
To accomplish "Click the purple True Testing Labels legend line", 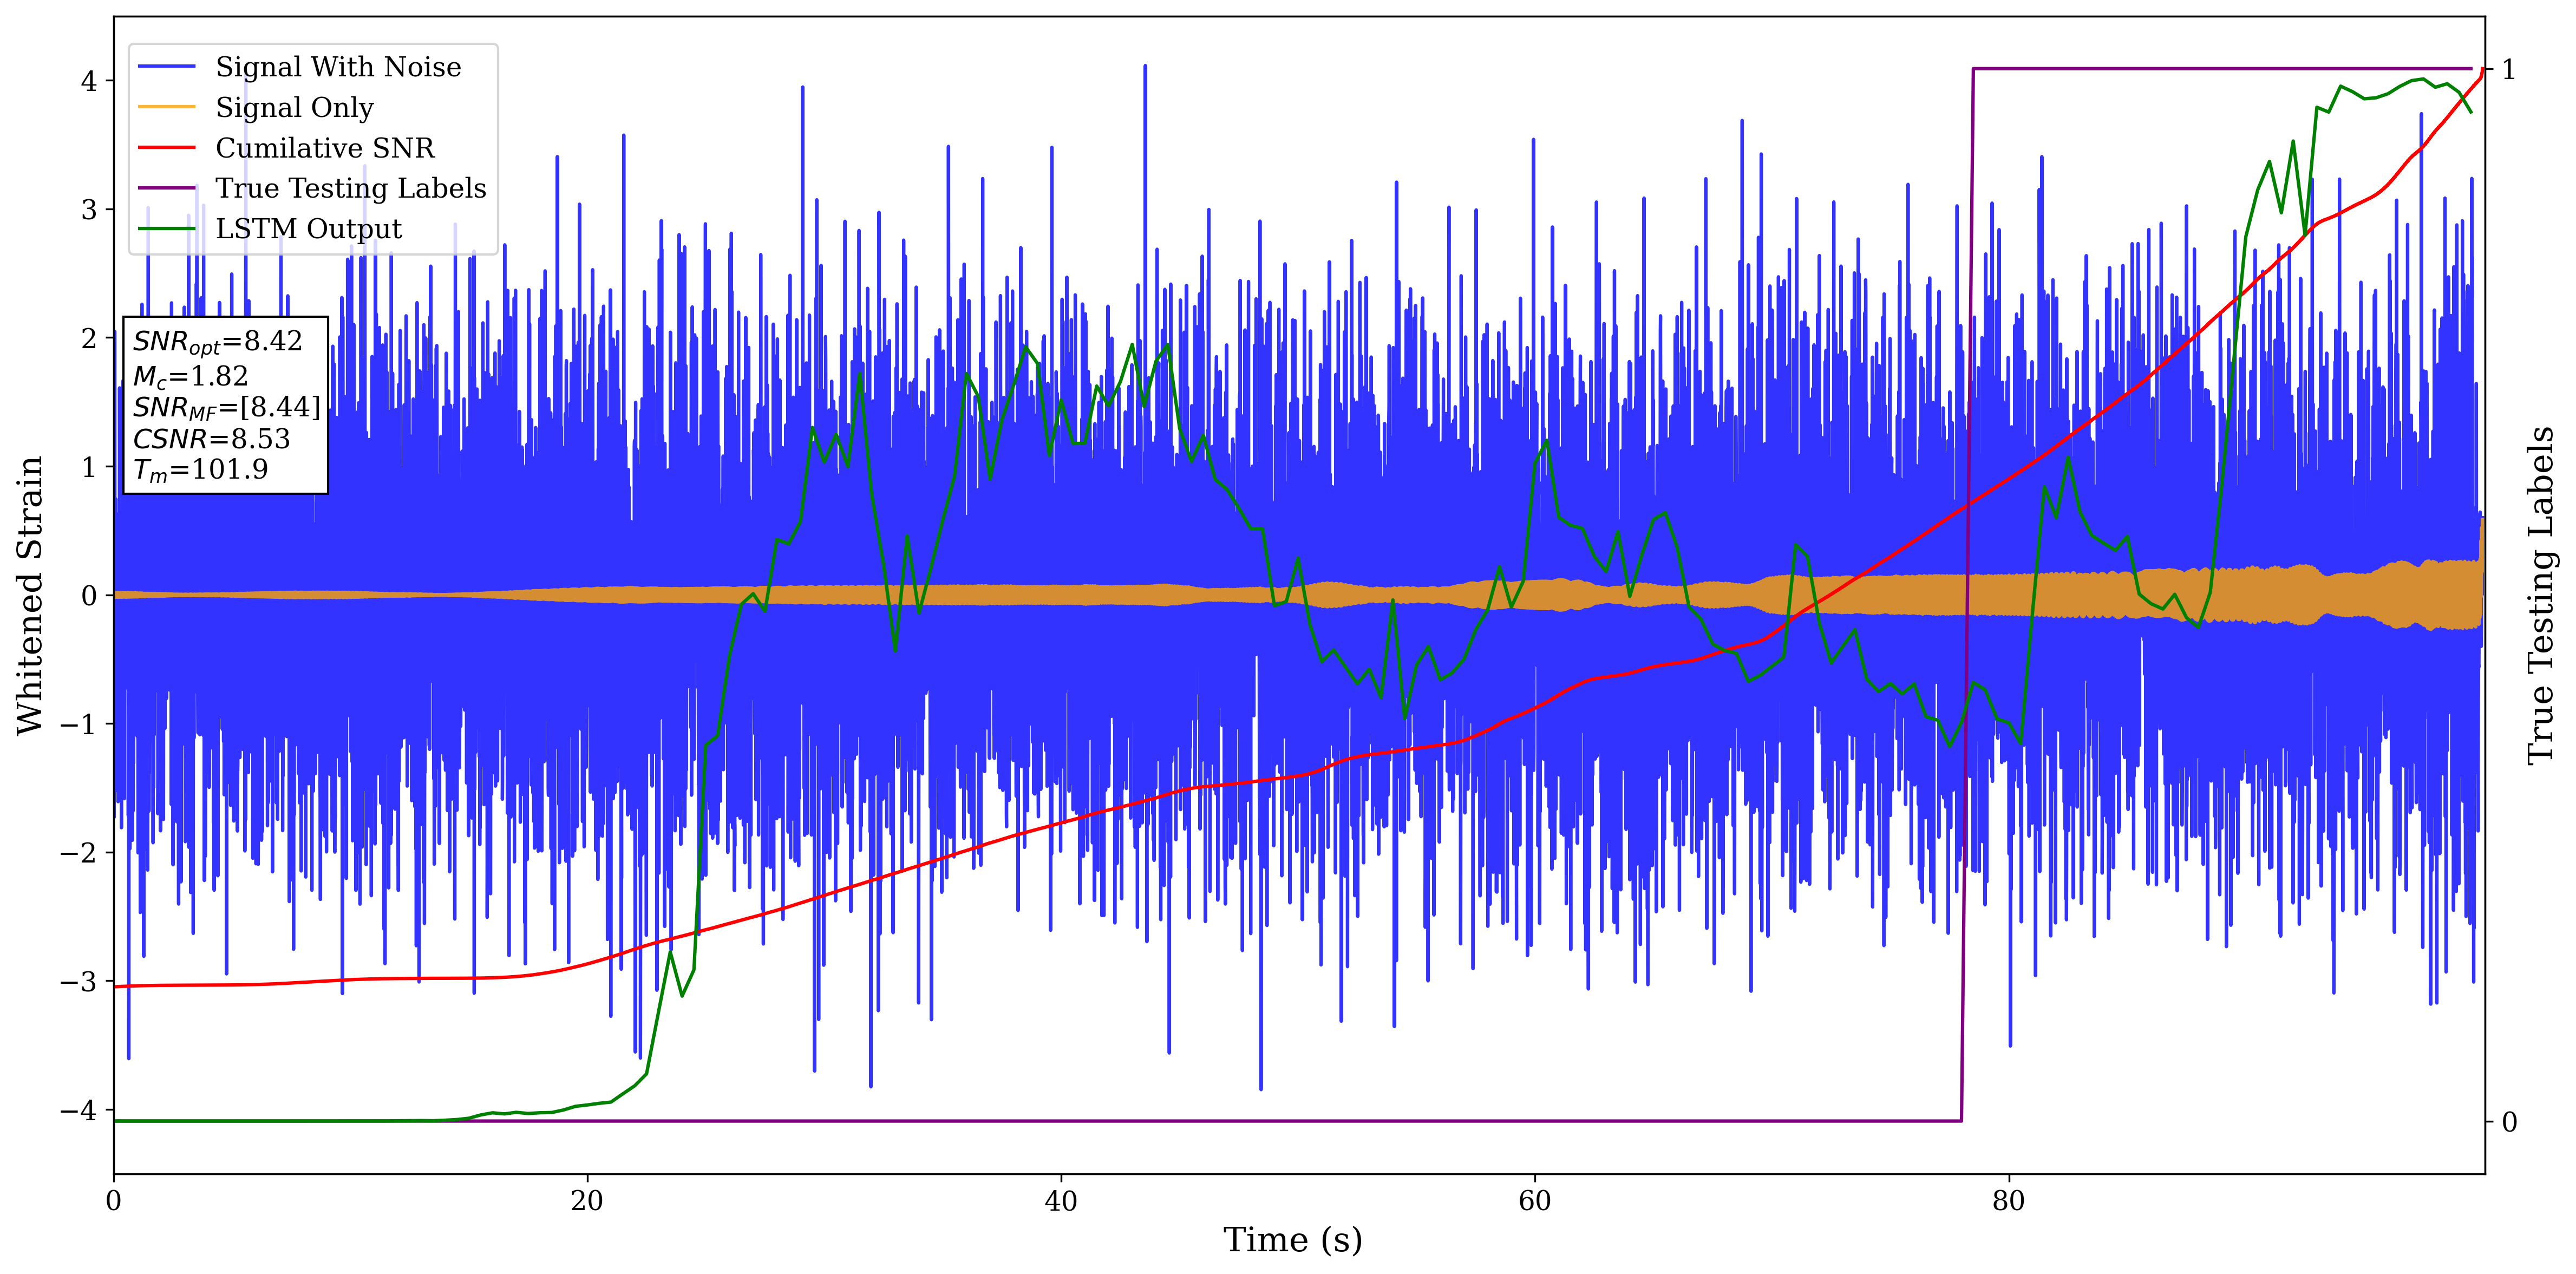I will (166, 188).
